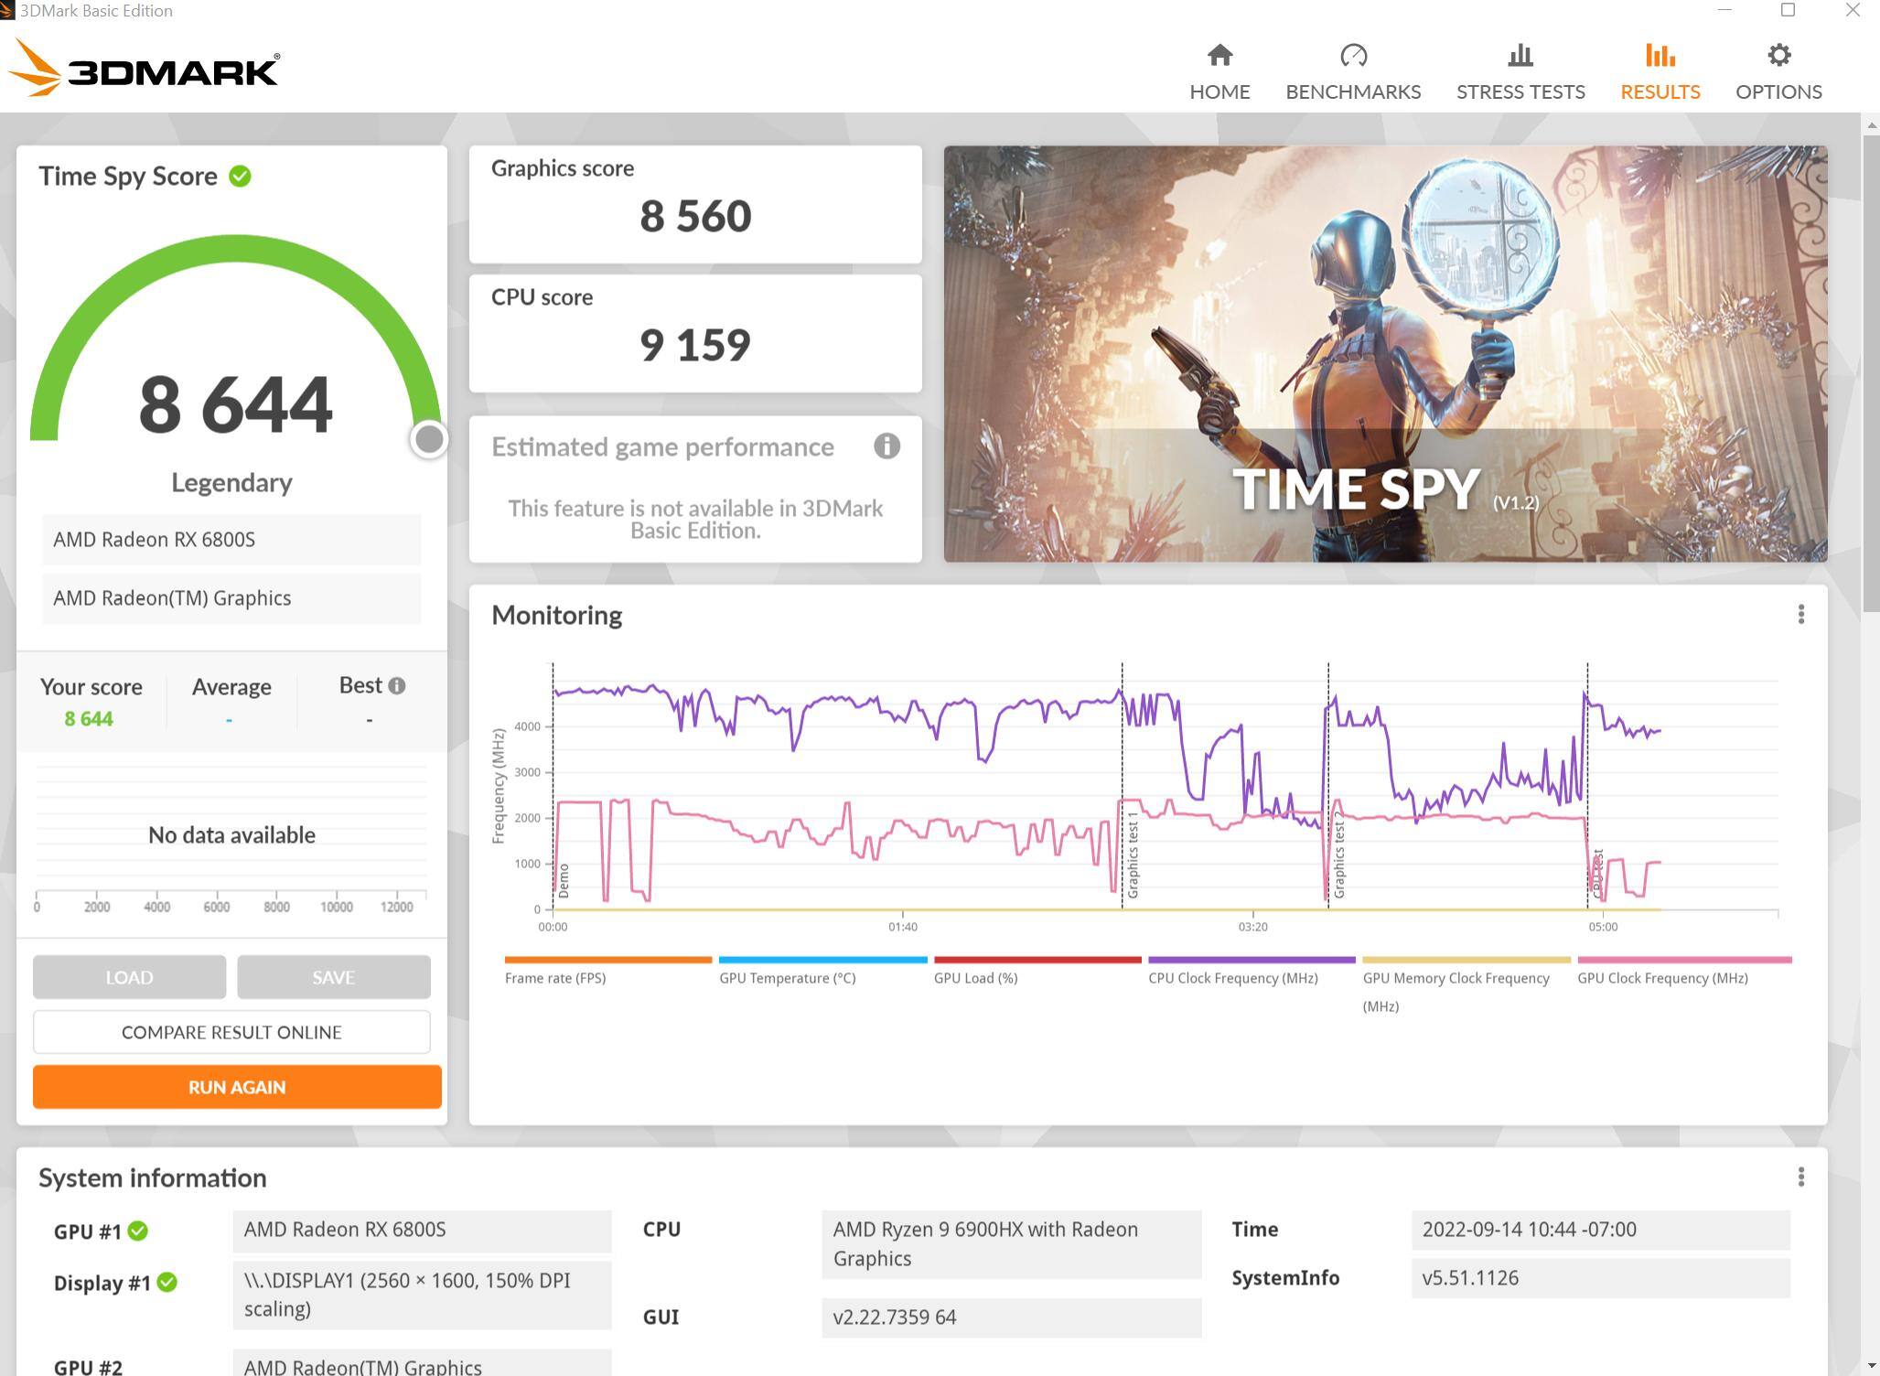
Task: Switch to the Results tab
Action: 1660,73
